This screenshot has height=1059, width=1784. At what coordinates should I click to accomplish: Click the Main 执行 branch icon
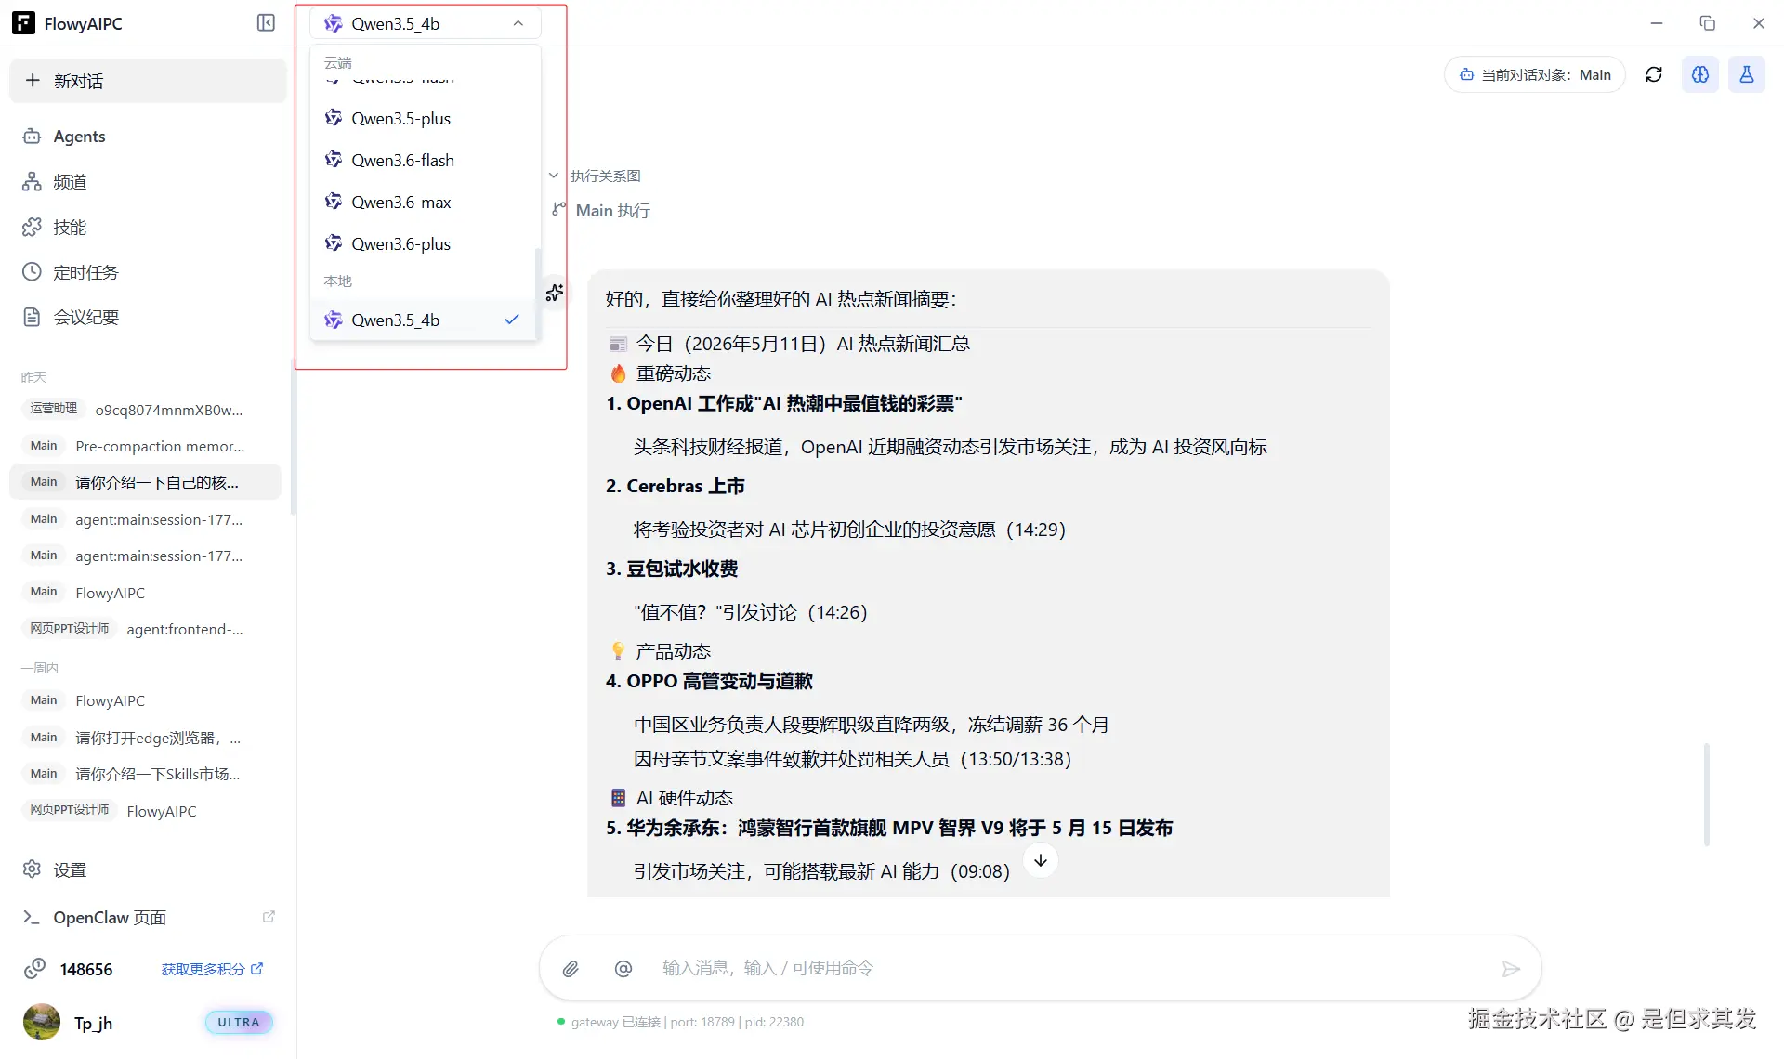(x=558, y=210)
